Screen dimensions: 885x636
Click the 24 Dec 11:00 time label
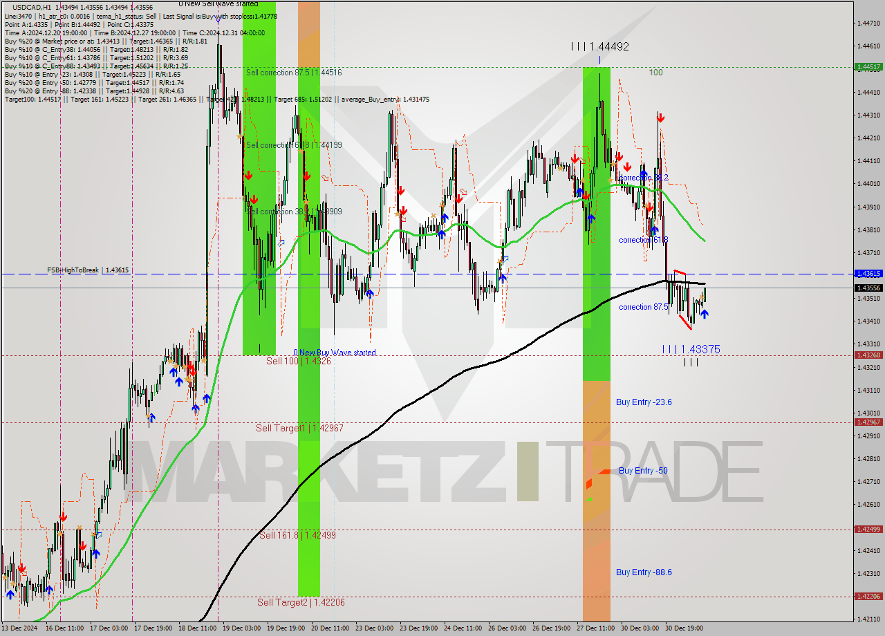[463, 628]
